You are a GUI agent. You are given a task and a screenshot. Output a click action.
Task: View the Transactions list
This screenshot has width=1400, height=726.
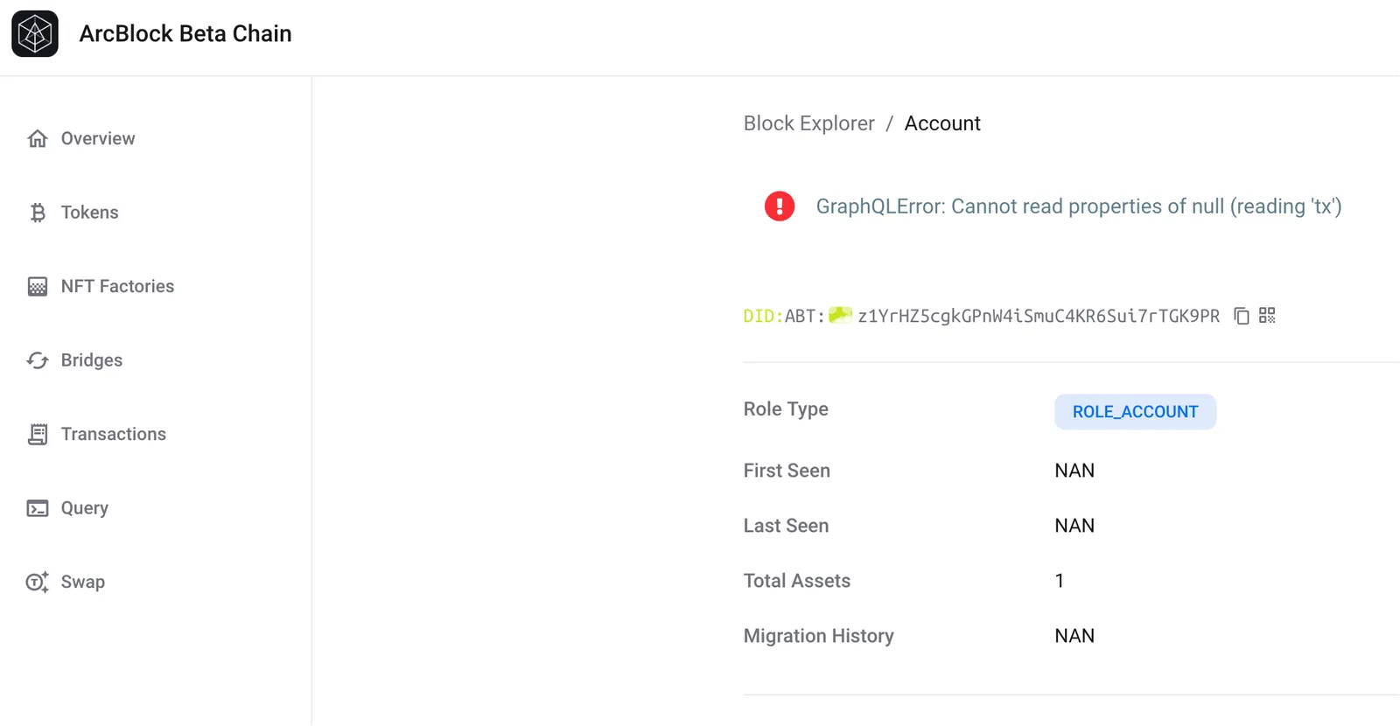pos(114,435)
